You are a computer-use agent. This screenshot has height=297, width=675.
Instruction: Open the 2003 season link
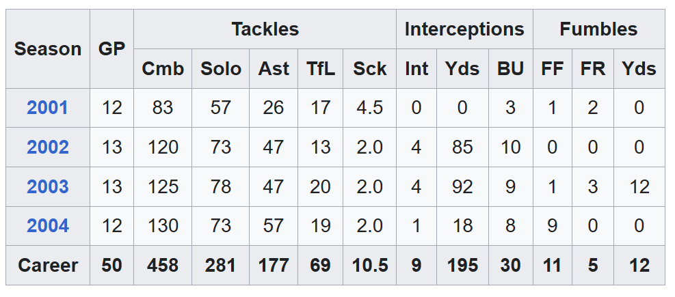48,187
